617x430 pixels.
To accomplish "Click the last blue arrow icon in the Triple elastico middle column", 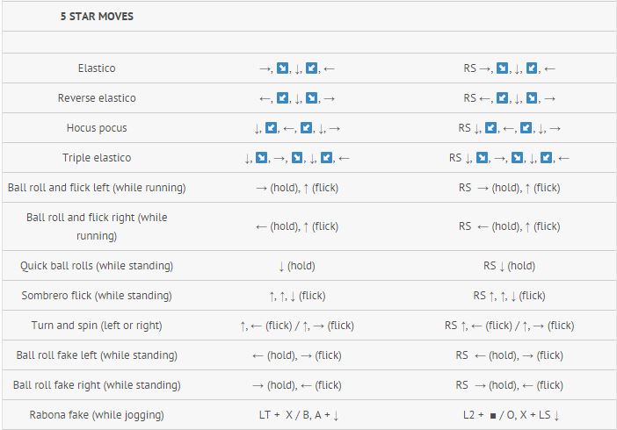I will 326,158.
